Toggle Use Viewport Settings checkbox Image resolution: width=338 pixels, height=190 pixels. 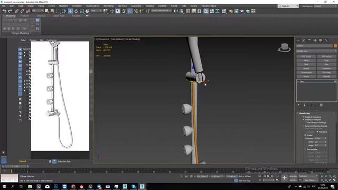pyautogui.click(x=306, y=122)
